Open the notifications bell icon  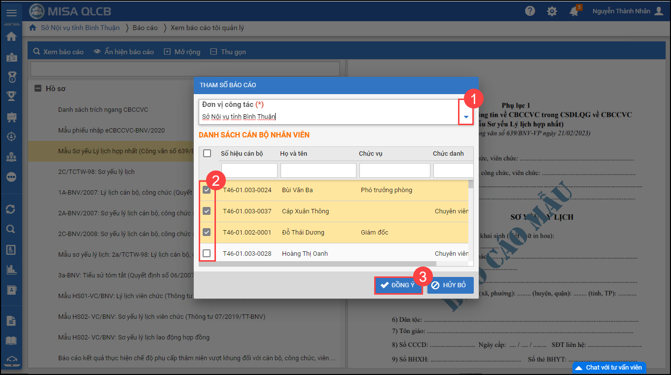point(574,11)
